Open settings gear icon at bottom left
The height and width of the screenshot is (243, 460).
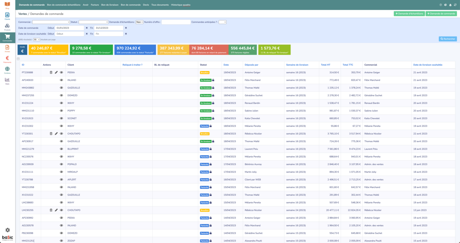7,230
